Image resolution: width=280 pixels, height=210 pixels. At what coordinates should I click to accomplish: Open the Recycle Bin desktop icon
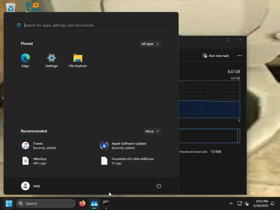11,7
